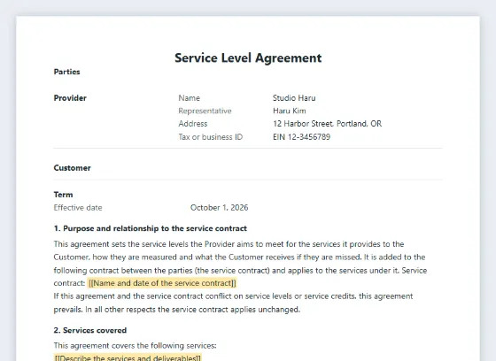
Task: Fill placeholder Name and date of the service contract
Action: tap(162, 283)
